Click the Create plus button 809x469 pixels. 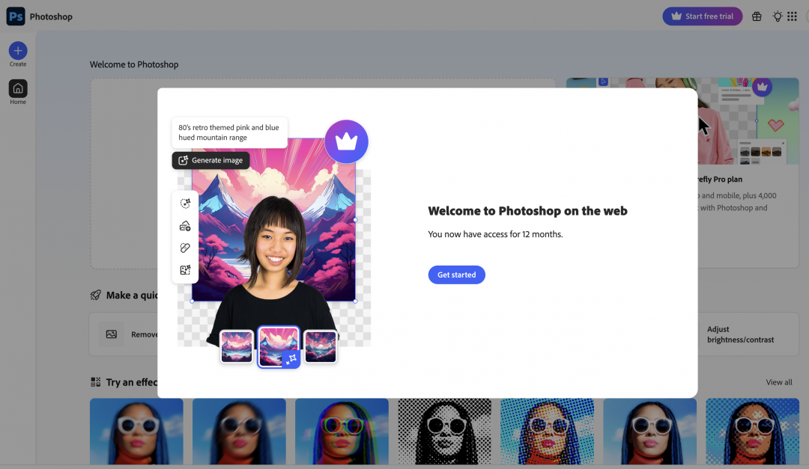click(x=18, y=51)
